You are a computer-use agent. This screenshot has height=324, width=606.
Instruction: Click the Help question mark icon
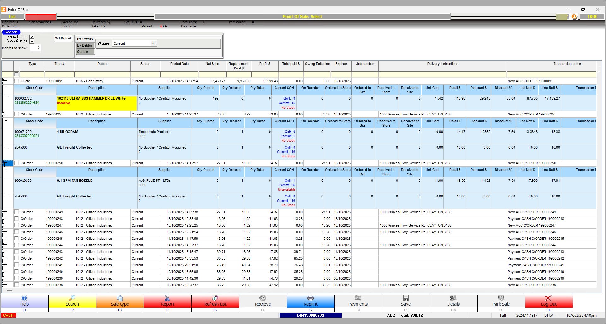[24, 298]
